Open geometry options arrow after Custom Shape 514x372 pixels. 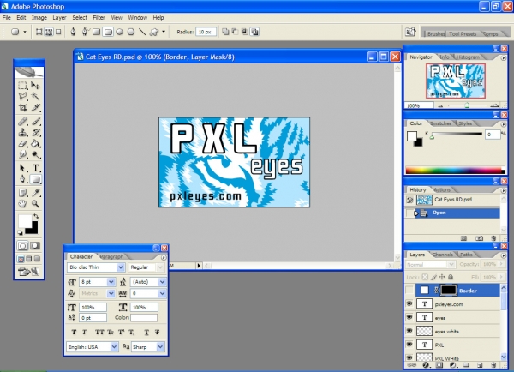pos(164,32)
